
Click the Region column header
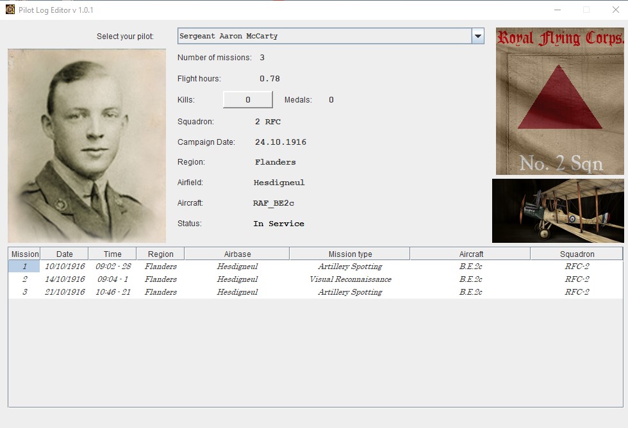point(161,254)
